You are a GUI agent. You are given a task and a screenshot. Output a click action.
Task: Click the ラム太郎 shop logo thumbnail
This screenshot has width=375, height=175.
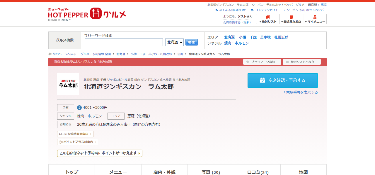[x=68, y=84]
